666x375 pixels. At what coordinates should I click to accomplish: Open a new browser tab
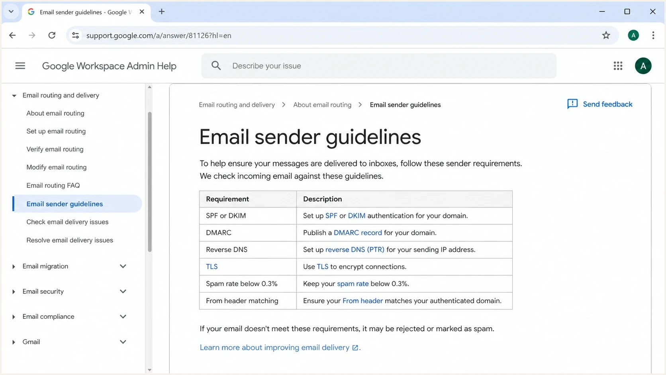(x=162, y=12)
